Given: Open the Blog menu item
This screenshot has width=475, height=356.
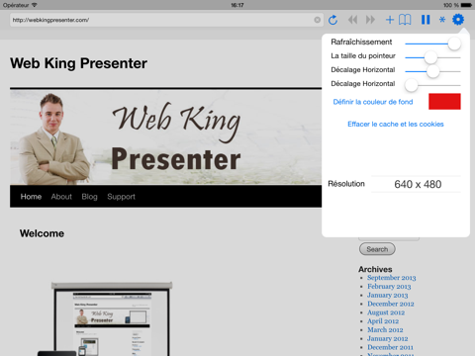Looking at the screenshot, I should pyautogui.click(x=89, y=197).
